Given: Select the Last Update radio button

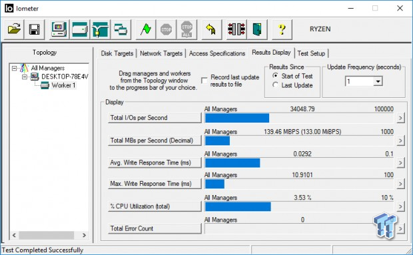Looking at the screenshot, I should pyautogui.click(x=275, y=85).
